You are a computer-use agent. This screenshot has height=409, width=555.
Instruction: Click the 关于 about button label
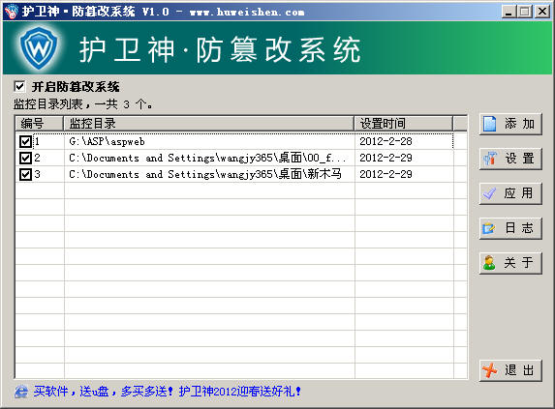tap(518, 263)
